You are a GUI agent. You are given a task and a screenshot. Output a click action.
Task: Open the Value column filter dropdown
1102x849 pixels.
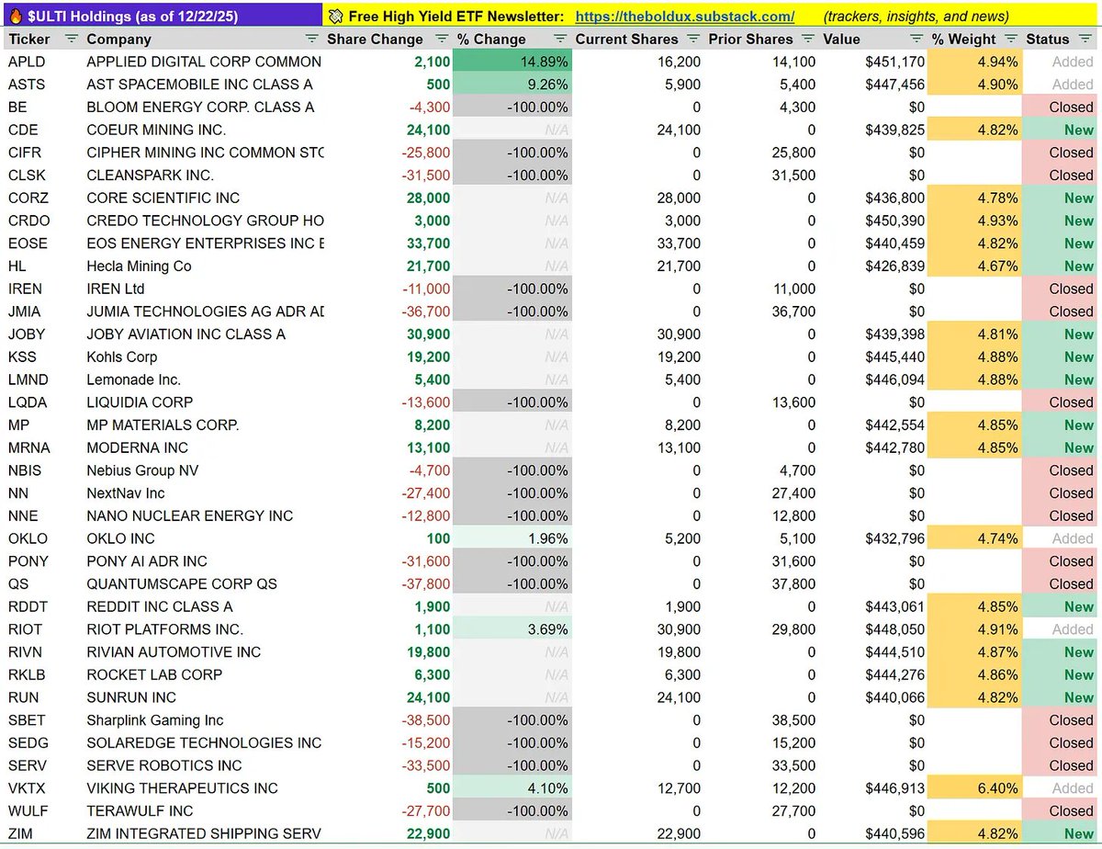point(916,39)
